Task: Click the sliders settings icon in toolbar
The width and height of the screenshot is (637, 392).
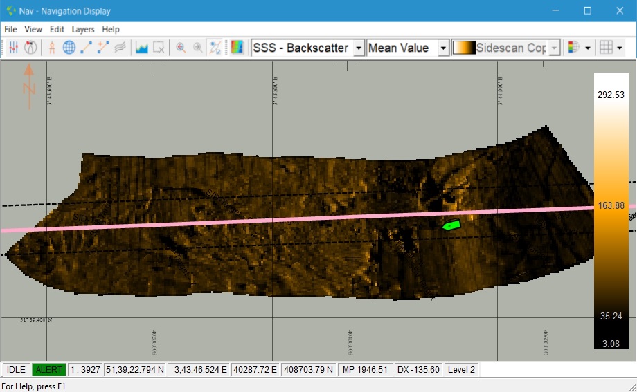Action: pyautogui.click(x=13, y=48)
